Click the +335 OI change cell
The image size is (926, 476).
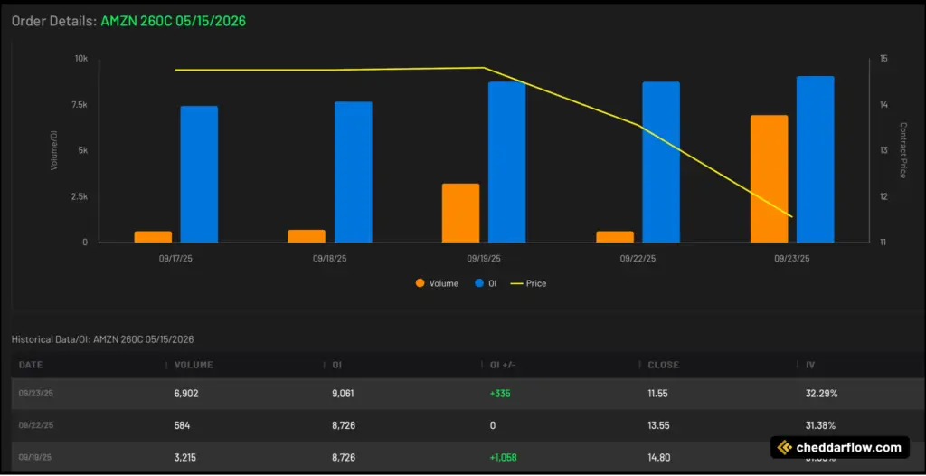500,394
